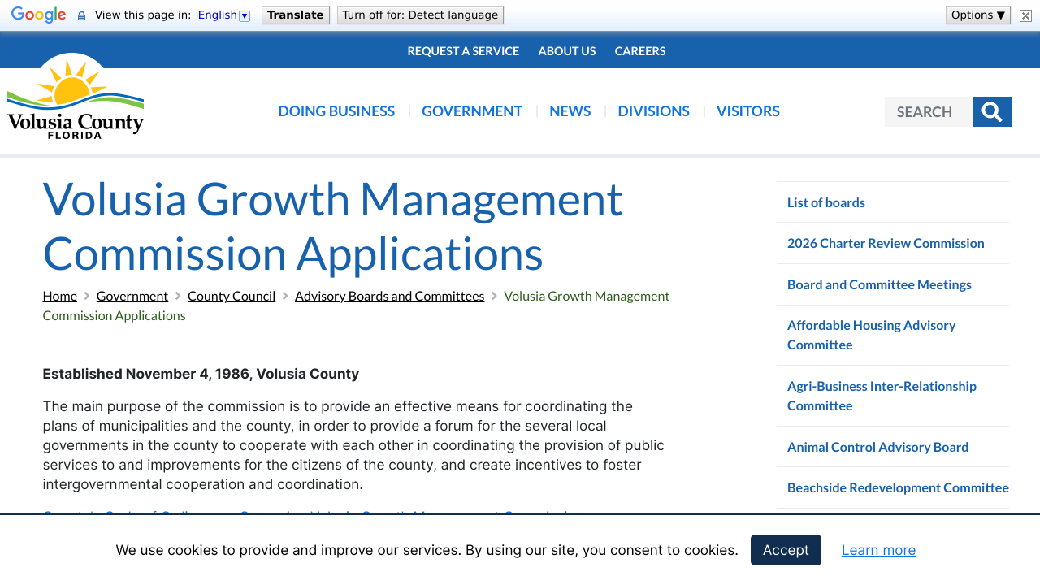Click inside the SEARCH input field
This screenshot has width=1040, height=585.
click(926, 111)
